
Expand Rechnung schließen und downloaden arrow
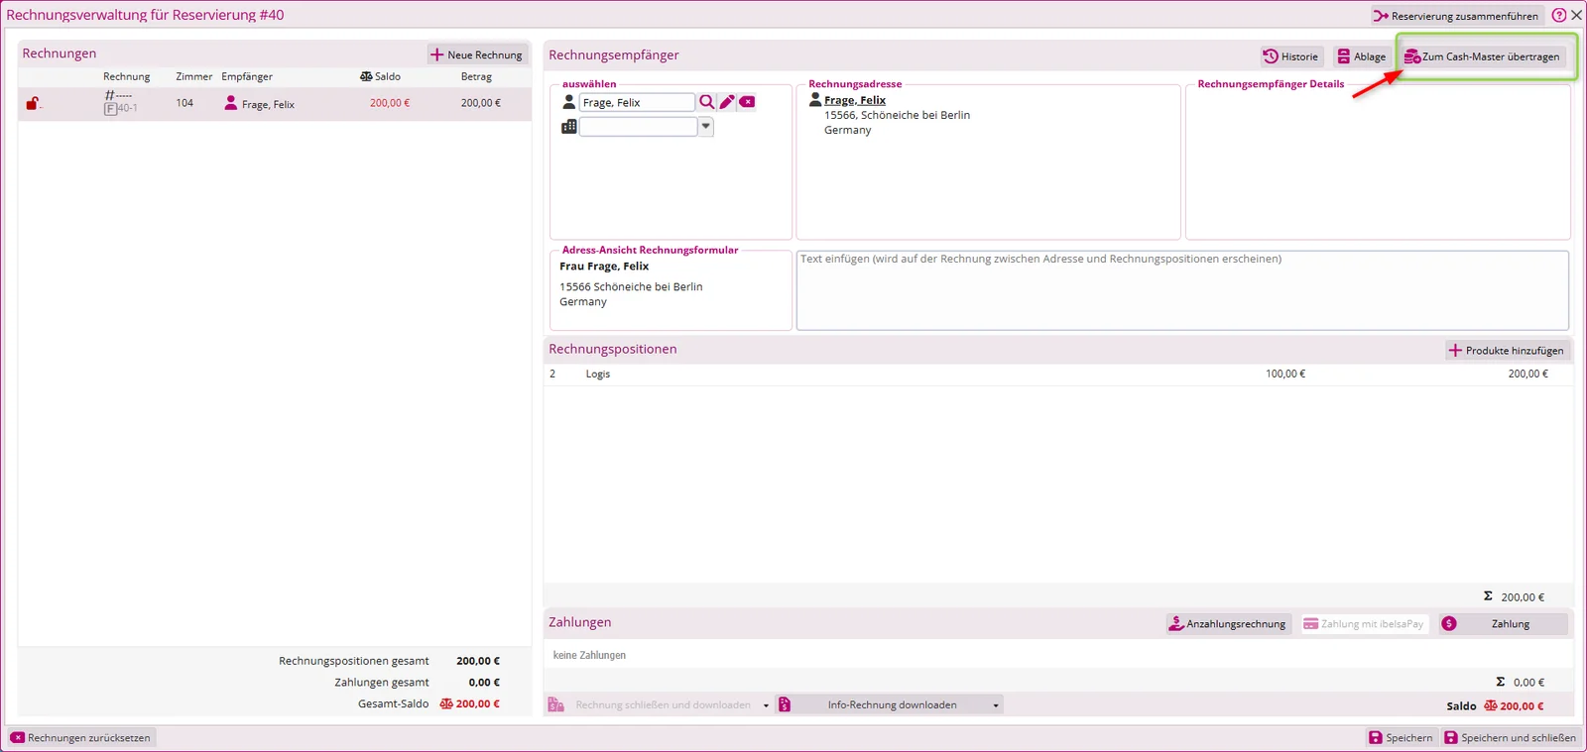tap(766, 705)
